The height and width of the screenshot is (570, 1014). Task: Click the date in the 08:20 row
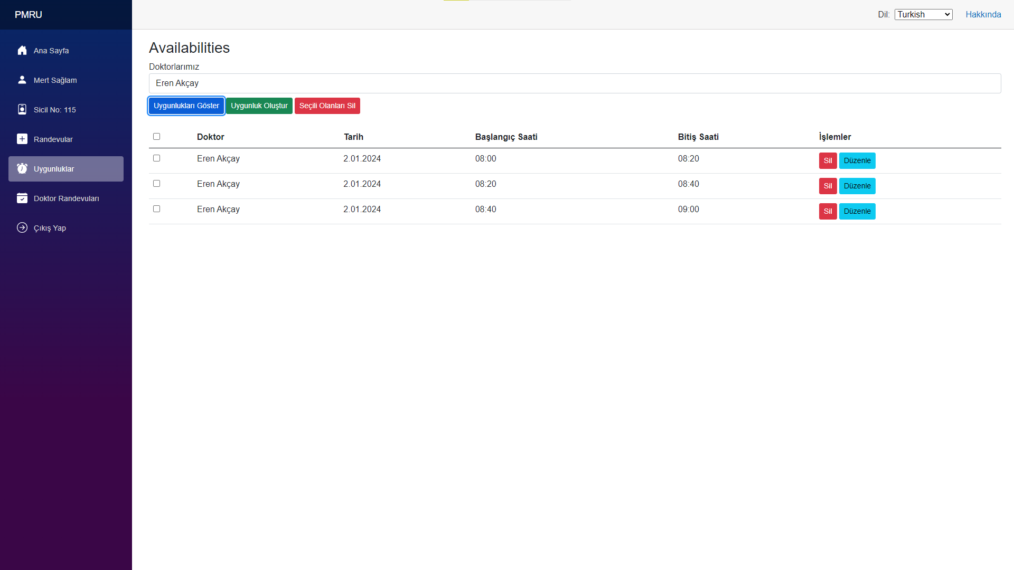[362, 184]
